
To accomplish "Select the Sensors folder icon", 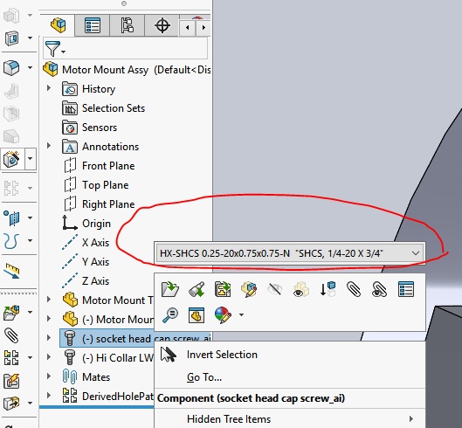I will pyautogui.click(x=70, y=128).
